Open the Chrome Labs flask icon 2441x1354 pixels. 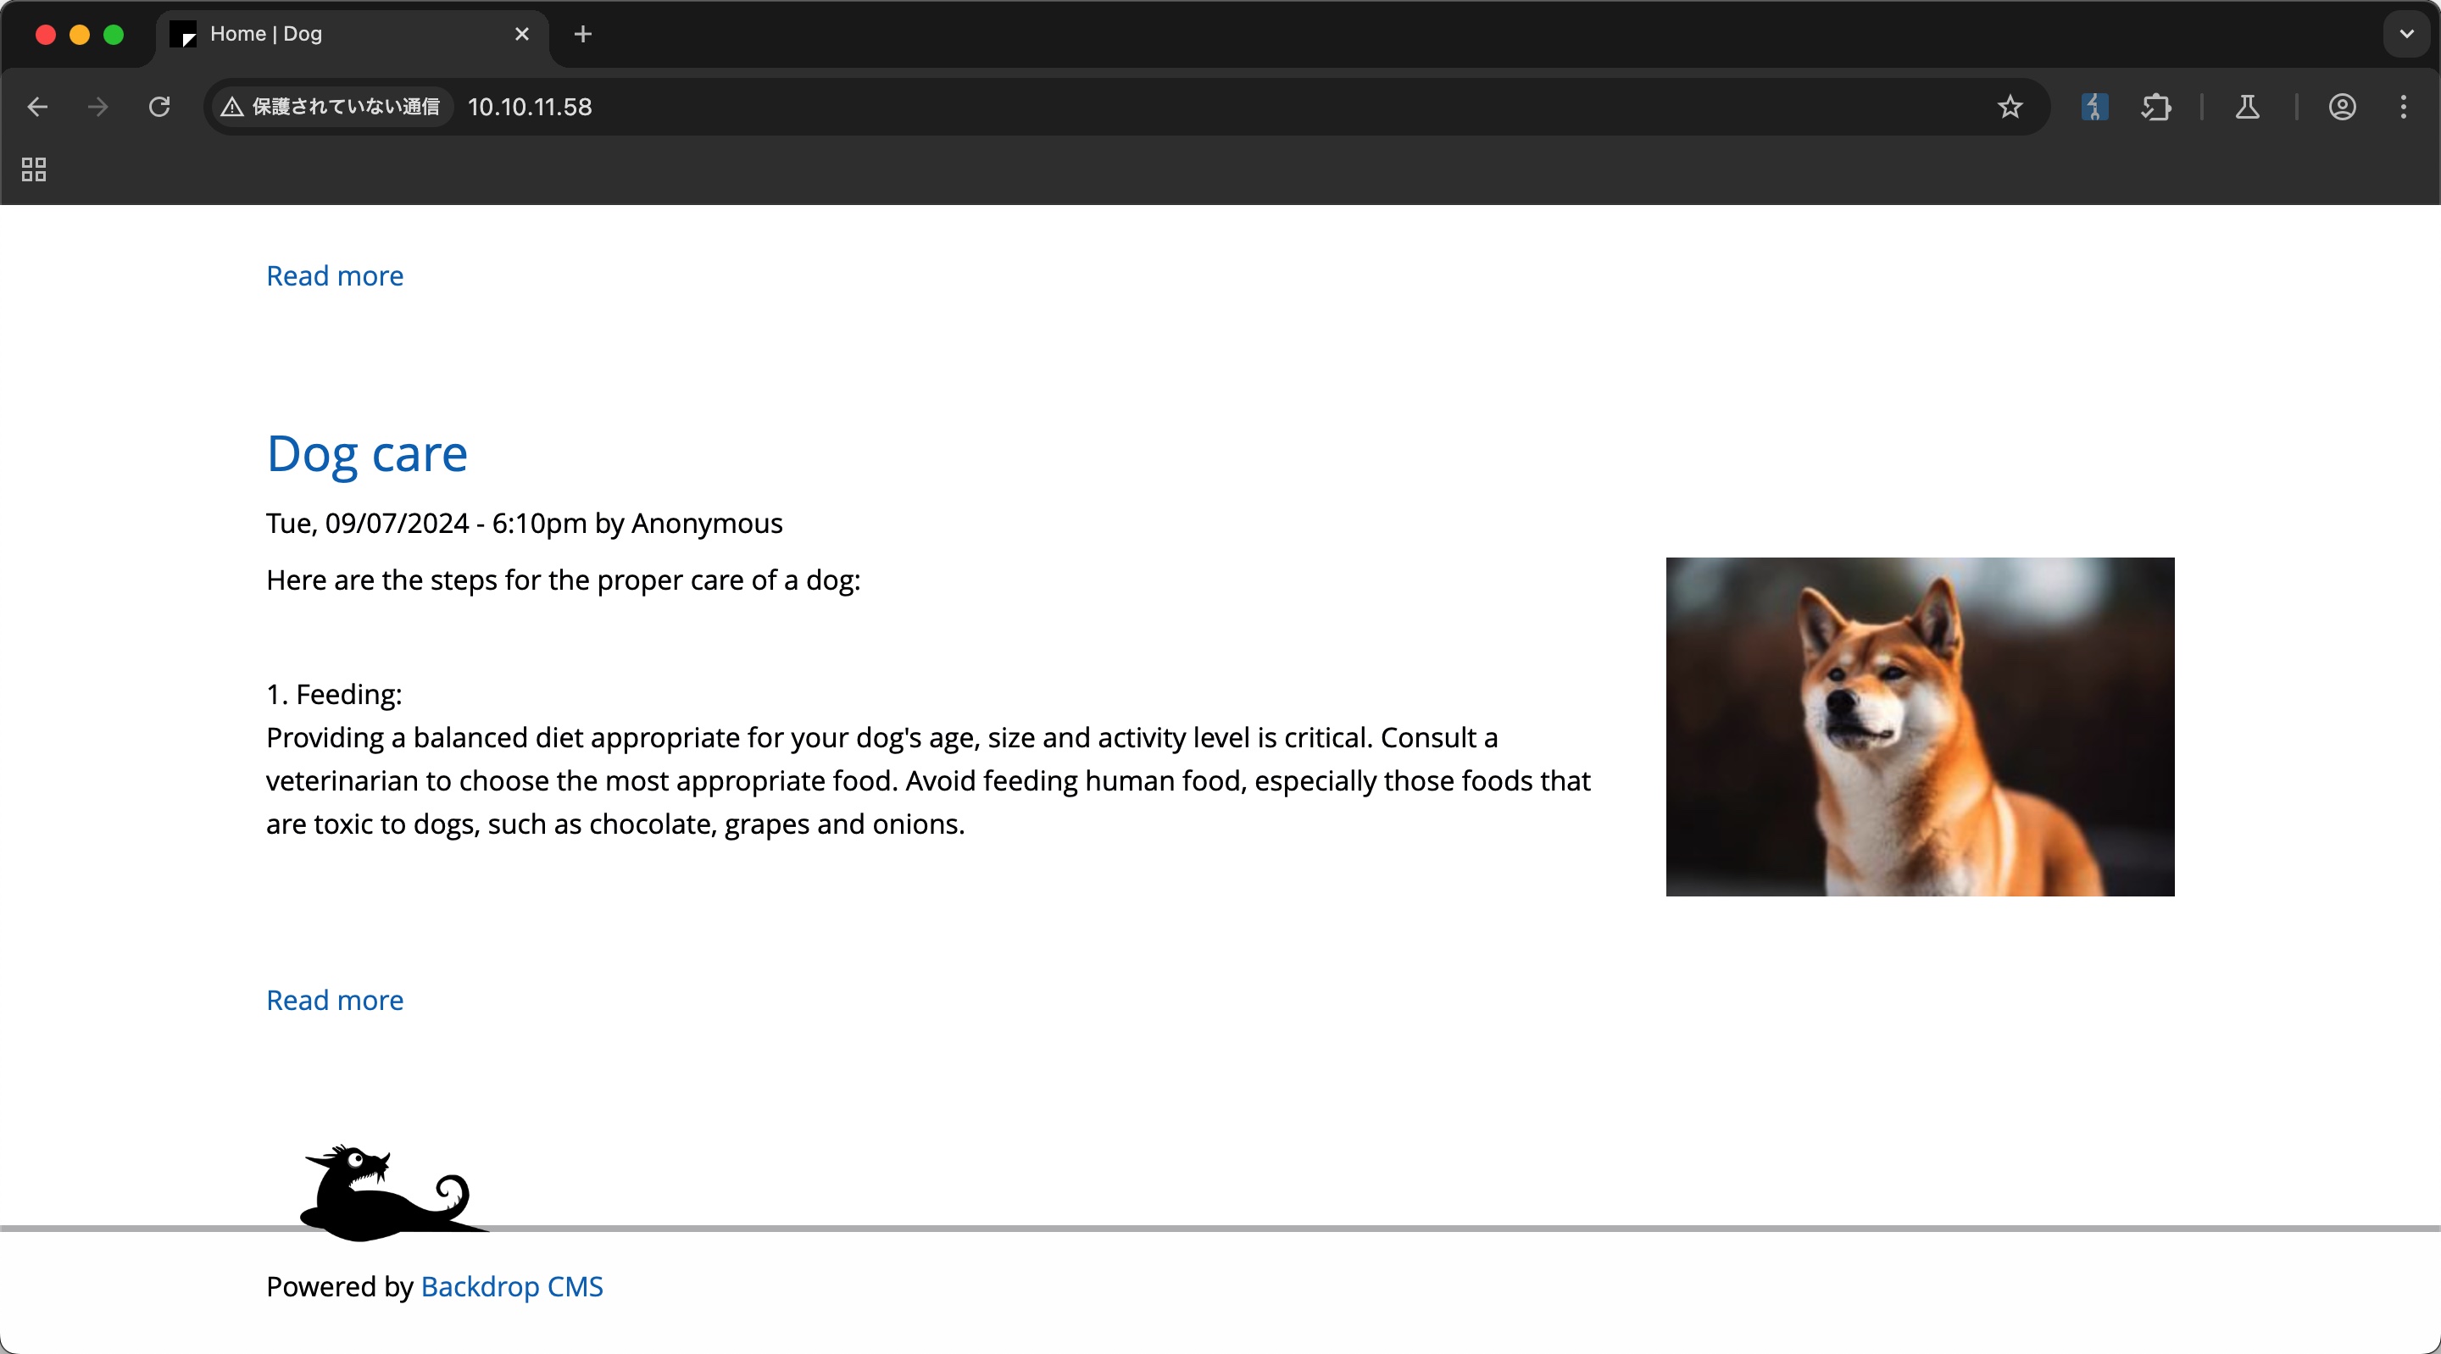point(2247,107)
